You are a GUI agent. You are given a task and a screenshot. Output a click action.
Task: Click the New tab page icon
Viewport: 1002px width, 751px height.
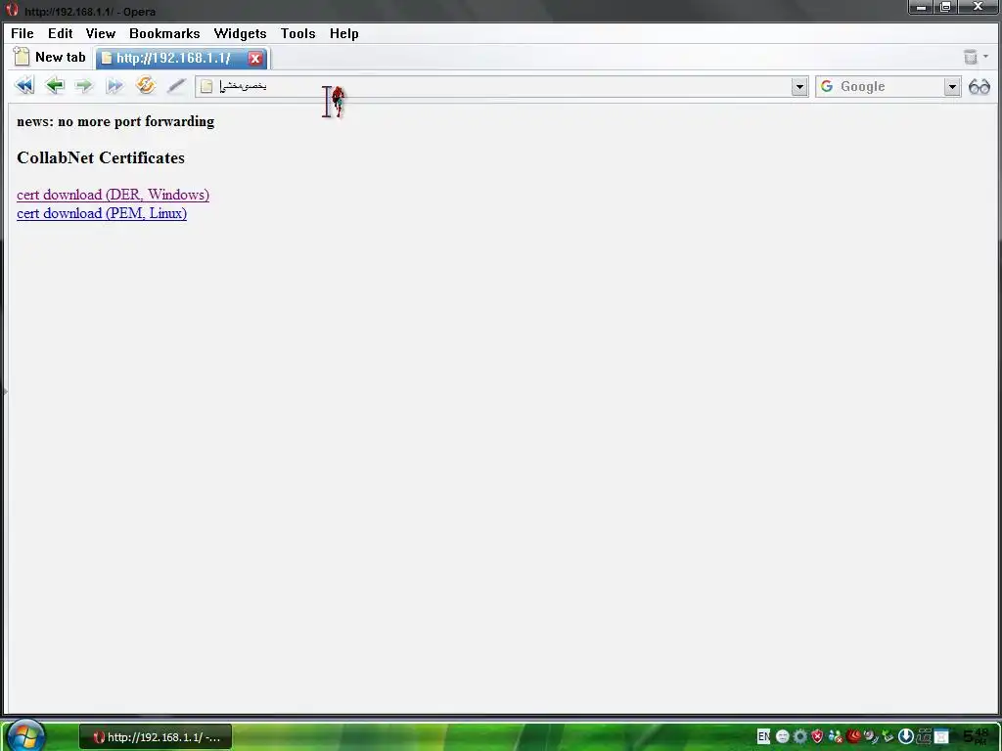coord(22,57)
